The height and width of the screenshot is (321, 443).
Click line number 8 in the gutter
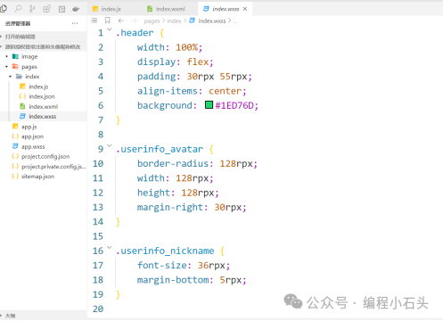(101, 135)
